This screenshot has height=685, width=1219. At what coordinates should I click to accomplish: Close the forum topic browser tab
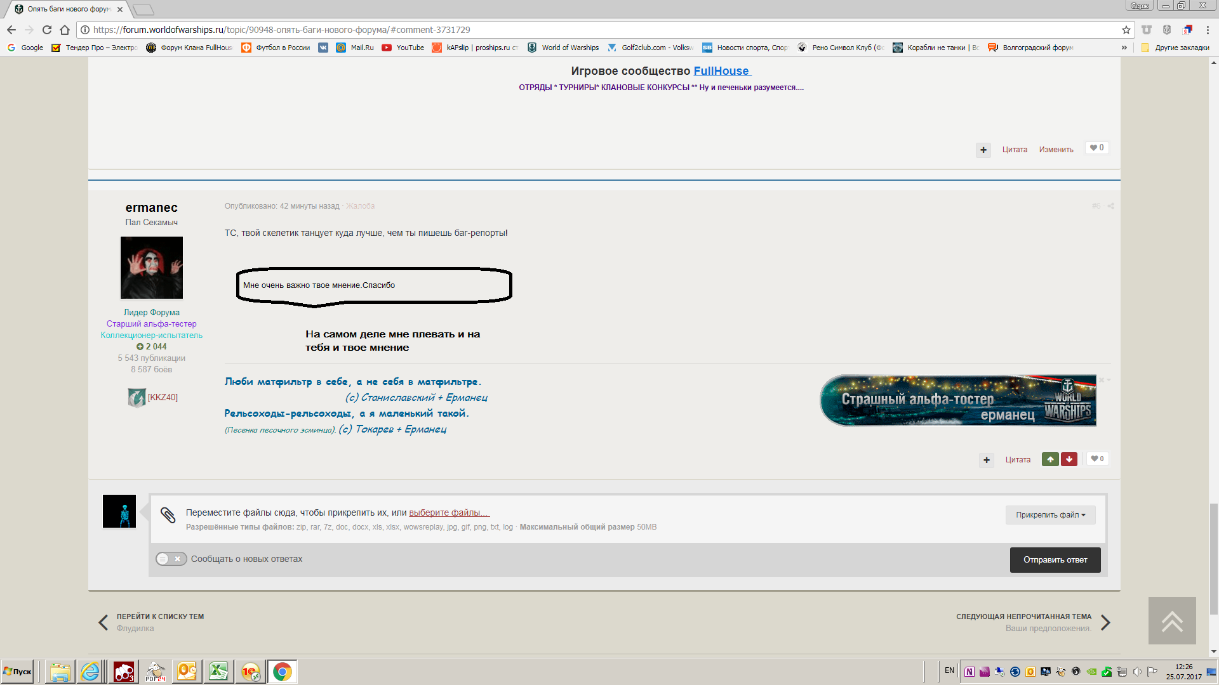[x=120, y=10]
